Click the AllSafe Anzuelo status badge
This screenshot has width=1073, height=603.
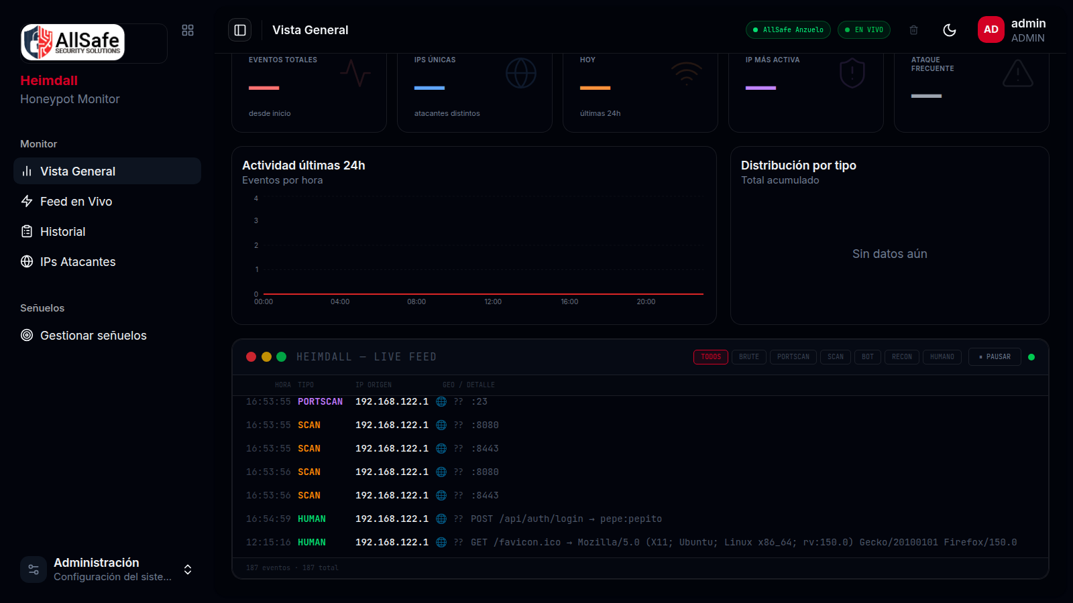788,30
